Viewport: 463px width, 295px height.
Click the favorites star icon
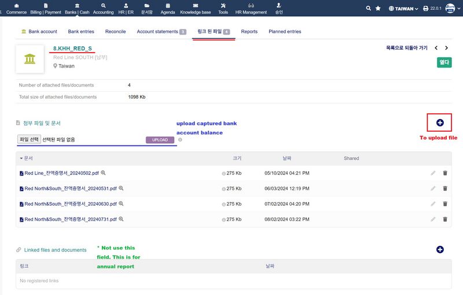point(378,8)
